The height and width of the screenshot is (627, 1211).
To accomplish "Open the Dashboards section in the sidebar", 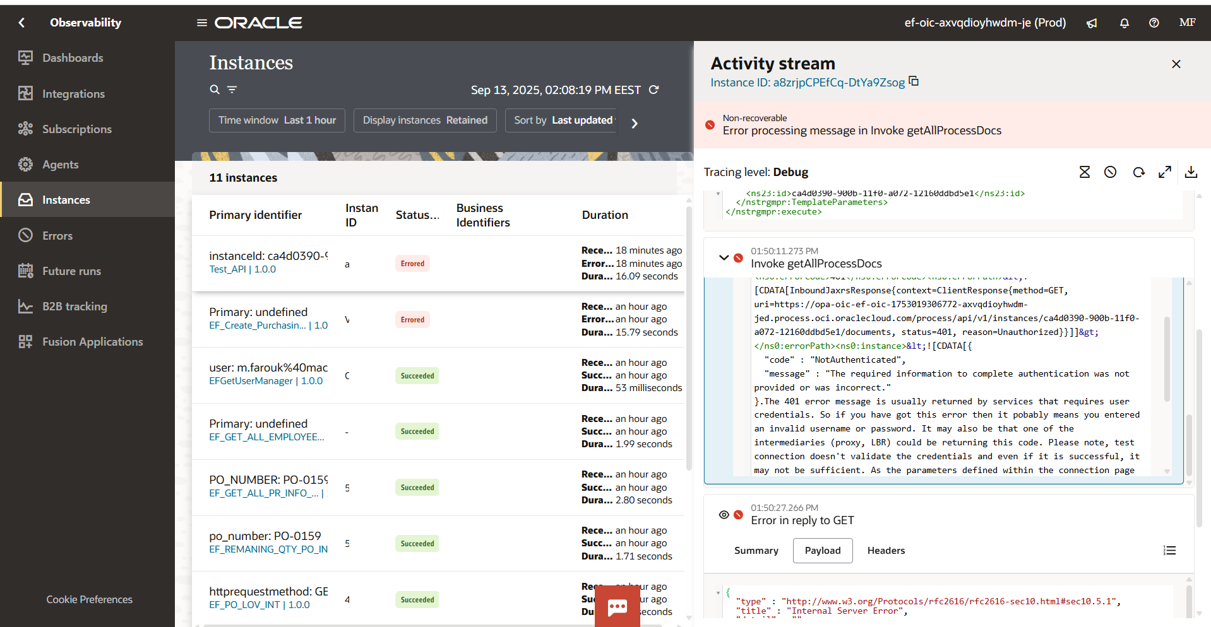I will click(x=72, y=57).
